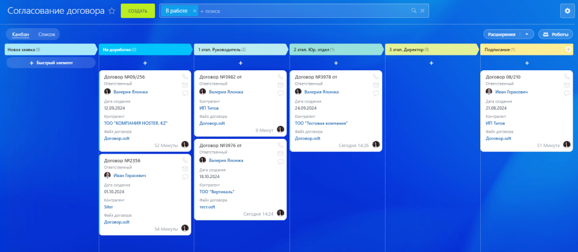
Task: Select the Подписание stage header
Action: point(527,49)
